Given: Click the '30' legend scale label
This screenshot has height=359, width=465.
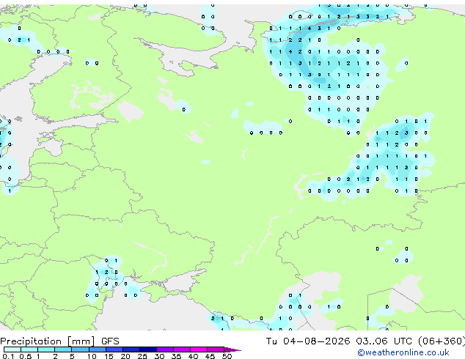Looking at the screenshot, I should [x=159, y=356].
